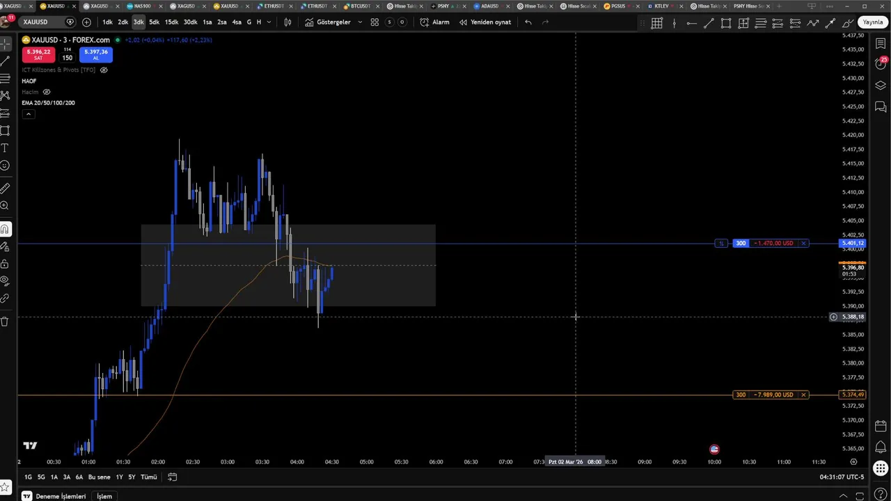Image resolution: width=891 pixels, height=501 pixels.
Task: Click the link drawings chain icon
Action: [x=5, y=299]
